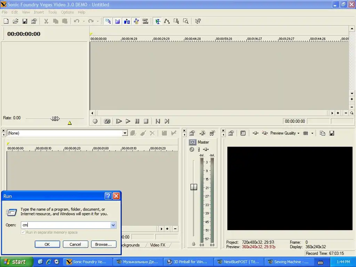Click the Rate slider handle
The width and height of the screenshot is (356, 267).
(x=55, y=119)
